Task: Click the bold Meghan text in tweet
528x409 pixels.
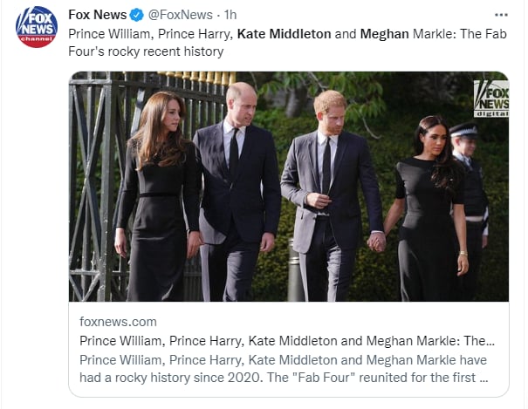Action: tap(384, 34)
